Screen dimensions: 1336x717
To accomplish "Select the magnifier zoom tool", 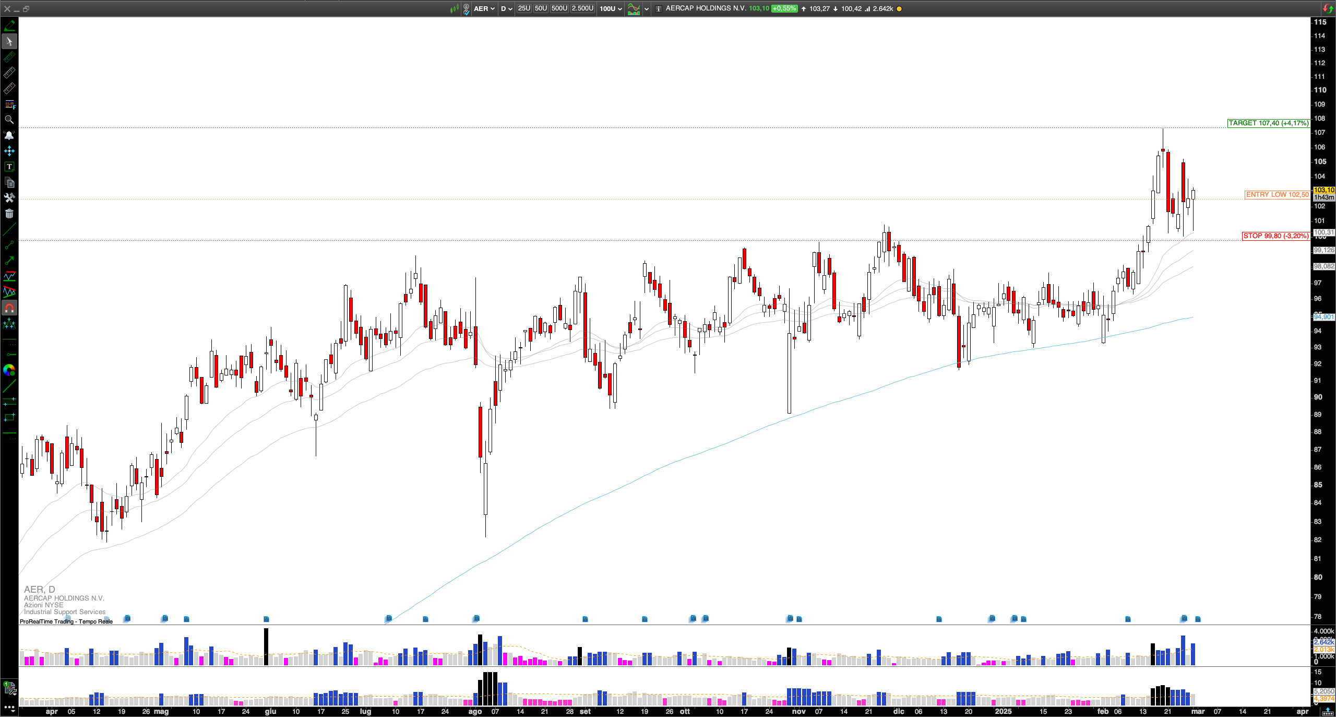I will [x=9, y=120].
